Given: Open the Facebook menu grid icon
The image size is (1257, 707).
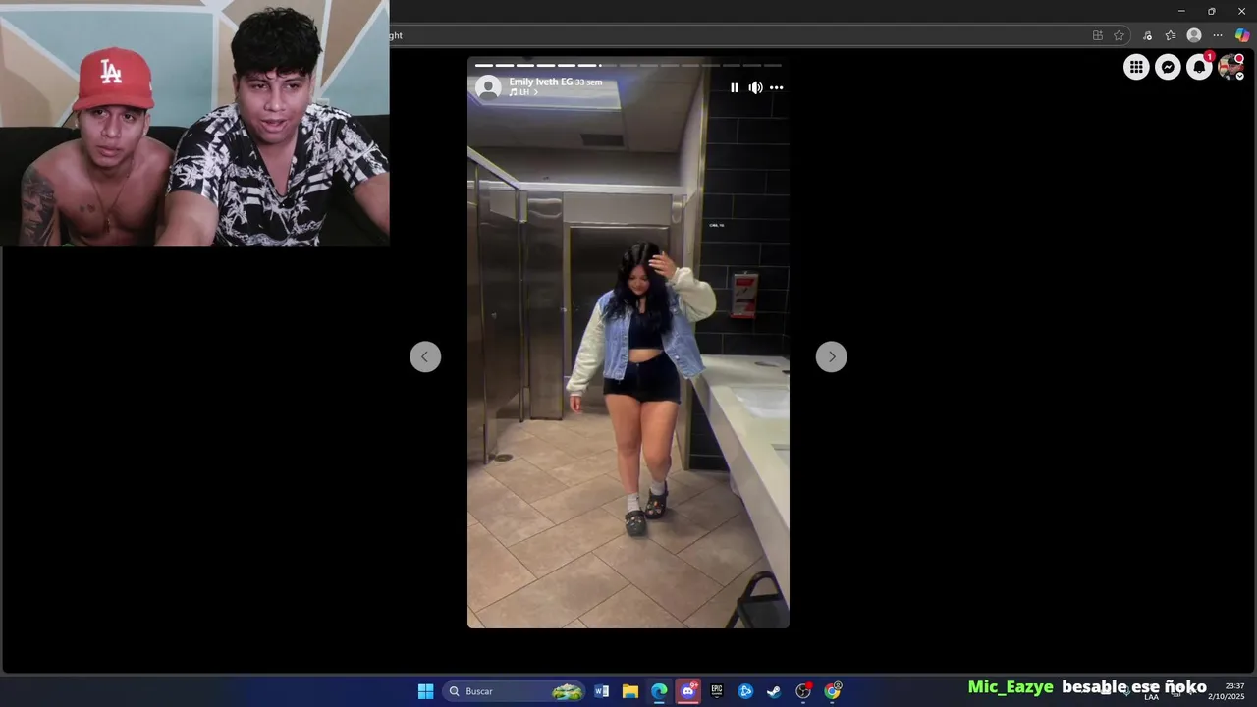Looking at the screenshot, I should pos(1136,67).
